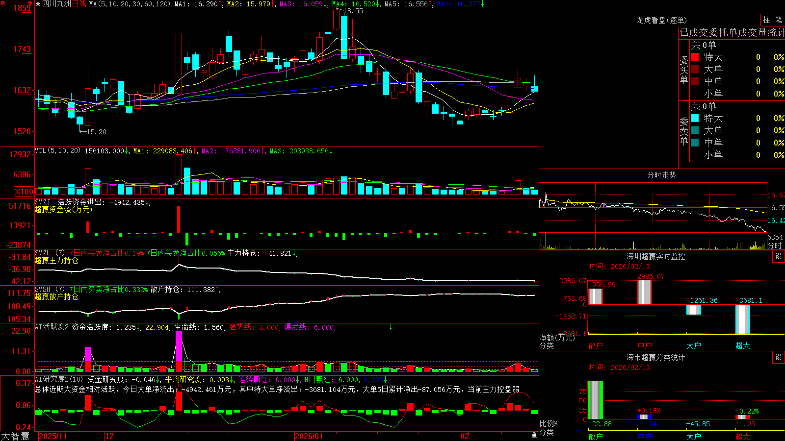Click the dark red 大单 buy-order swatch
Viewport: 785px width, 441px height.
695,69
